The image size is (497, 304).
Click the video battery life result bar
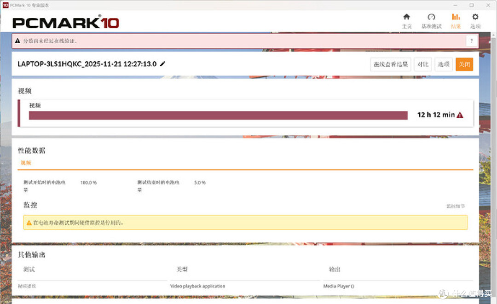coord(218,115)
